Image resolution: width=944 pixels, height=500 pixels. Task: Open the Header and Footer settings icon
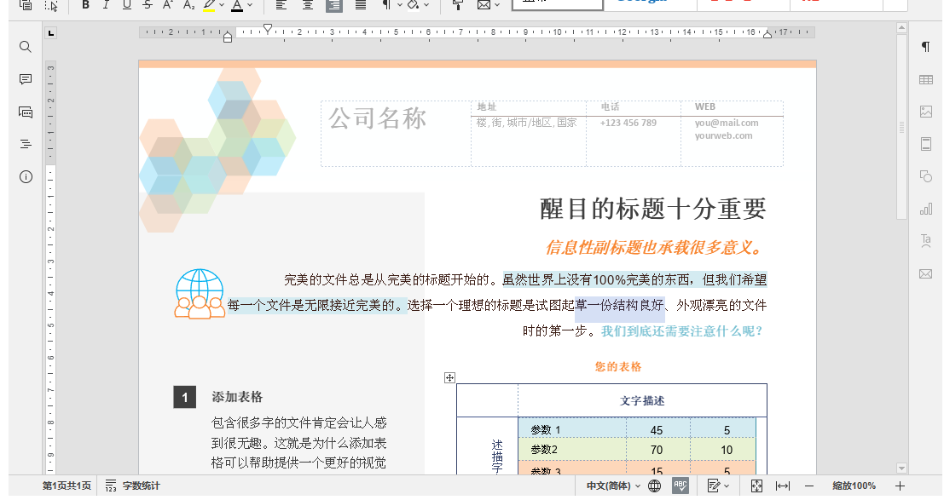click(x=925, y=143)
